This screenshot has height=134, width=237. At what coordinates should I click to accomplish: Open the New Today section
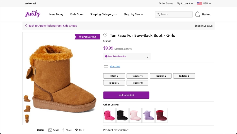[56, 14]
